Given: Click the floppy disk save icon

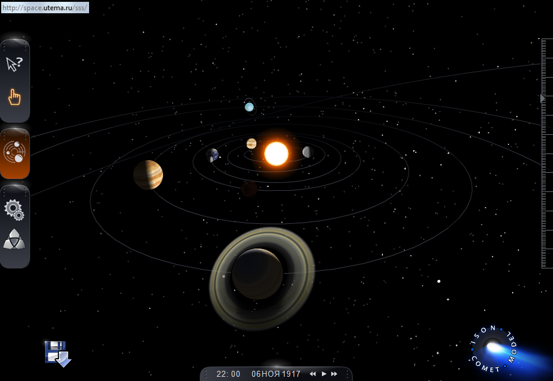Looking at the screenshot, I should coord(58,353).
